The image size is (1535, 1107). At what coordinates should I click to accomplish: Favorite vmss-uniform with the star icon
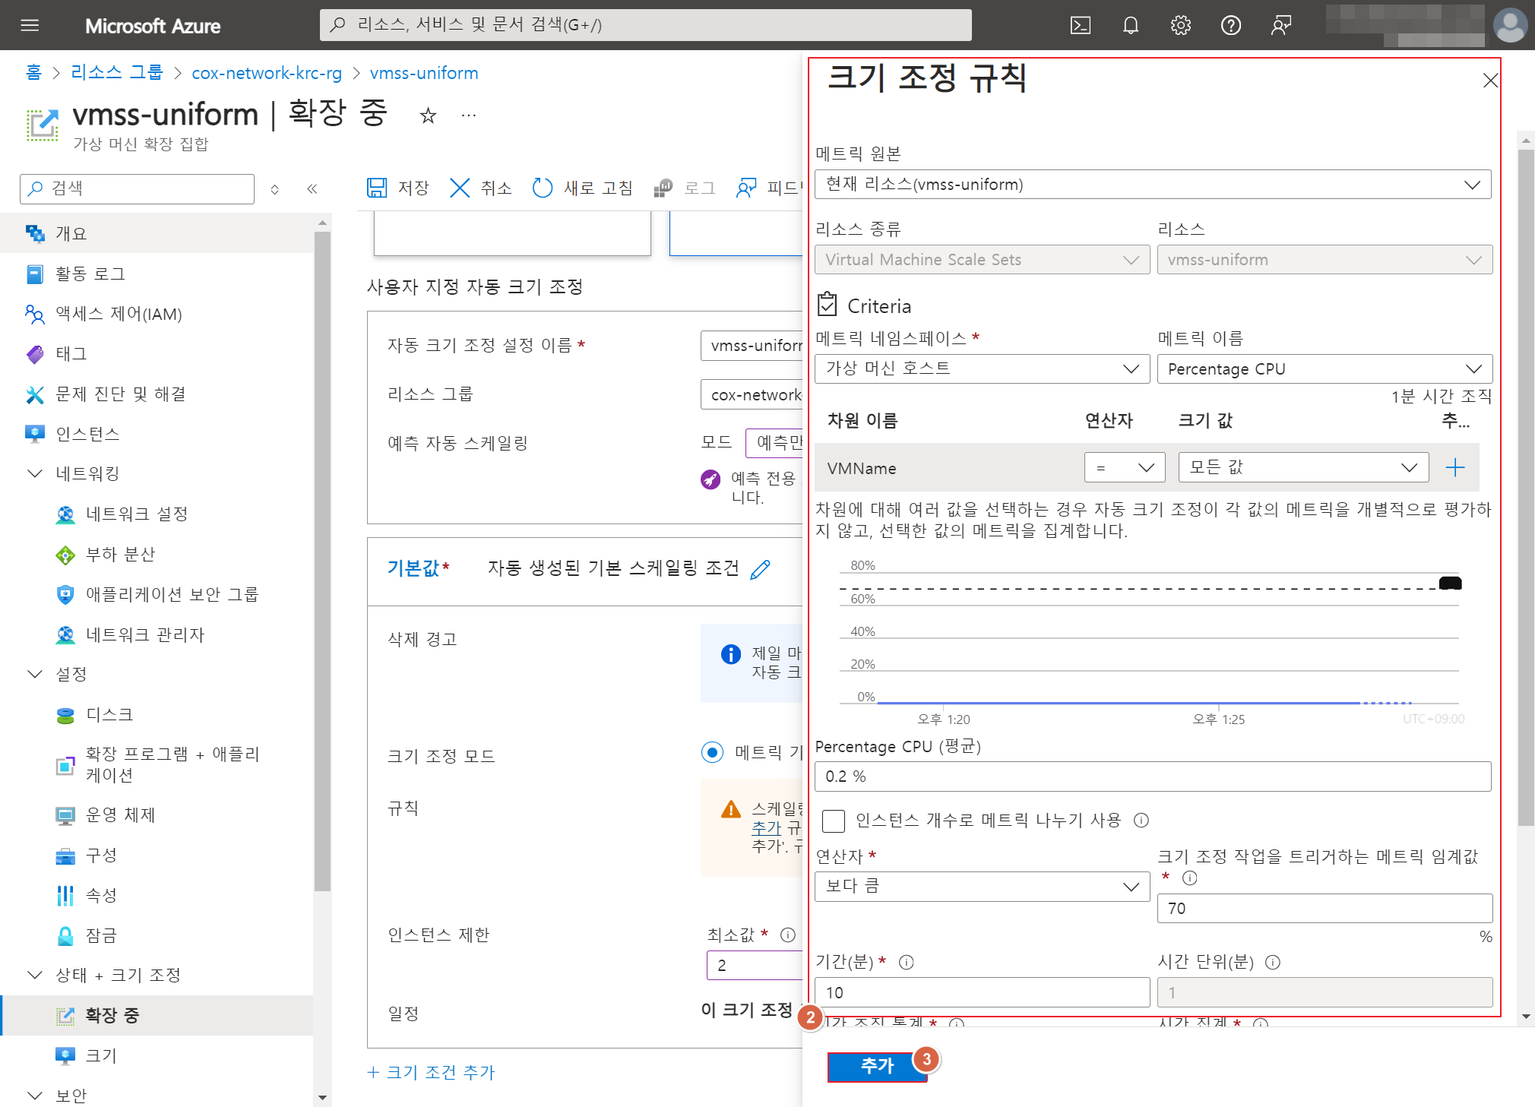tap(428, 115)
